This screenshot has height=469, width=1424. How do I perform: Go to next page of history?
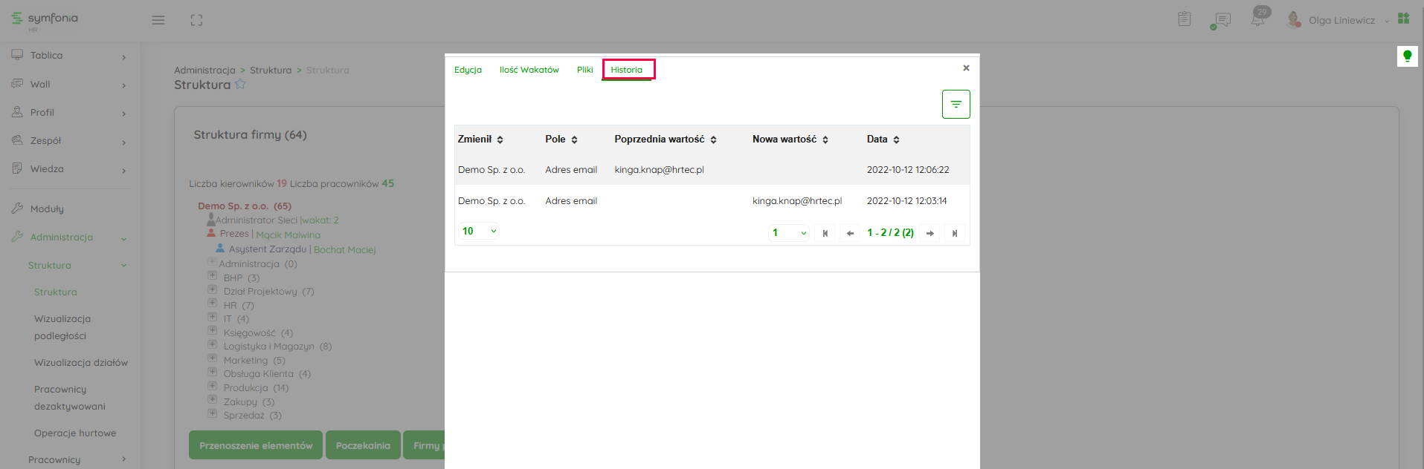[930, 233]
